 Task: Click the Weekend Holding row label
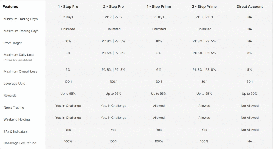[x=17, y=119]
